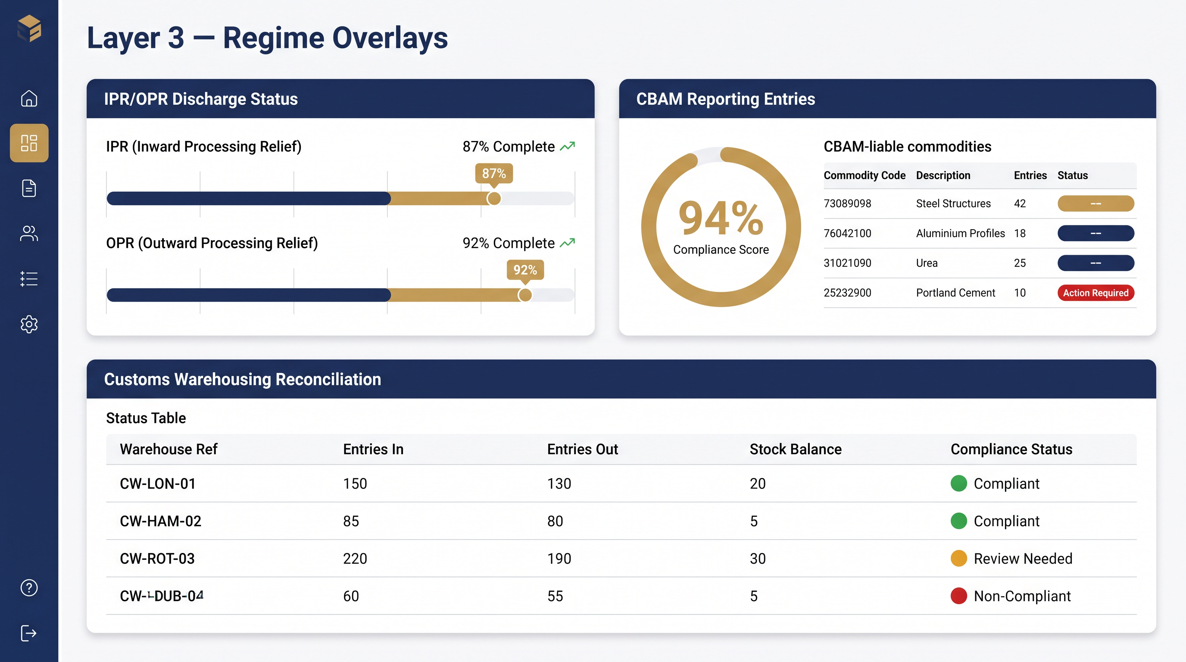The width and height of the screenshot is (1186, 662).
Task: Click the Entries In column header
Action: pos(373,449)
